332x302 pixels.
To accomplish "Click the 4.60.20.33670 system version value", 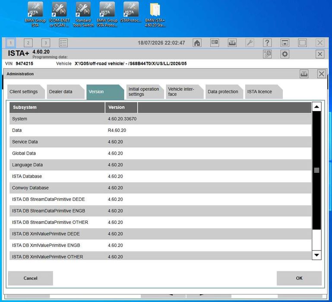I will click(x=122, y=119).
